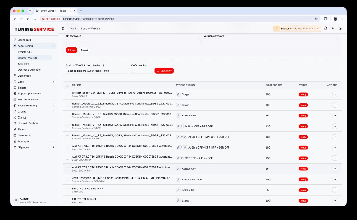Open browser extensions icon
Viewport: 357px width, 220px height.
coord(326,19)
